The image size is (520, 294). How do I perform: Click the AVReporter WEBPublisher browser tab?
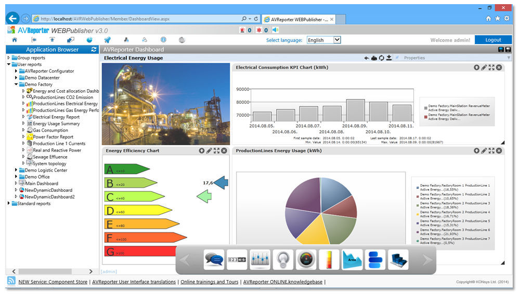click(298, 19)
